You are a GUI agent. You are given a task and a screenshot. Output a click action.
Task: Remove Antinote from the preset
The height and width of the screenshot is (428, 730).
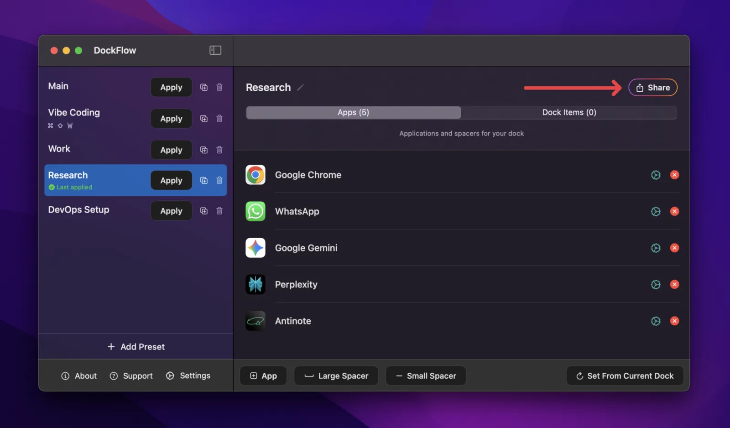(674, 321)
